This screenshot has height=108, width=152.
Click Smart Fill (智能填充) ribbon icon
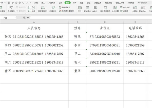pyautogui.click(x=87, y=8)
